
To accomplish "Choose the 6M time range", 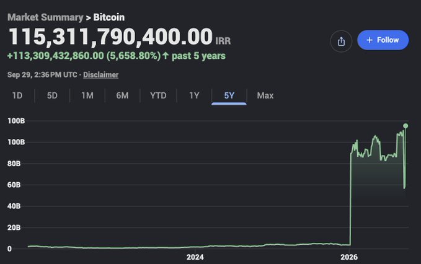I will pos(122,95).
